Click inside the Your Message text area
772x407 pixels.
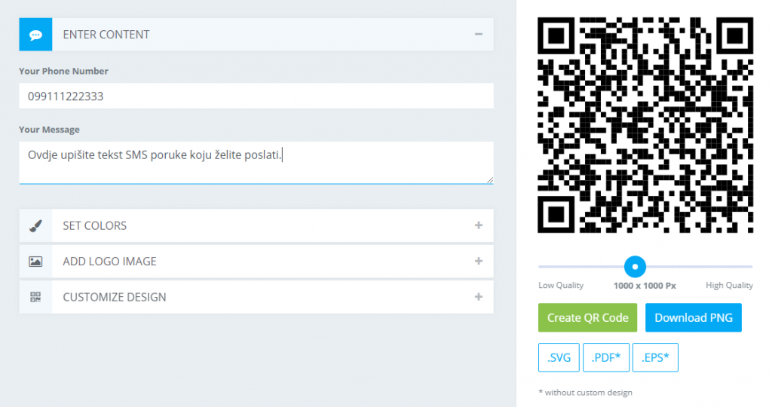256,162
